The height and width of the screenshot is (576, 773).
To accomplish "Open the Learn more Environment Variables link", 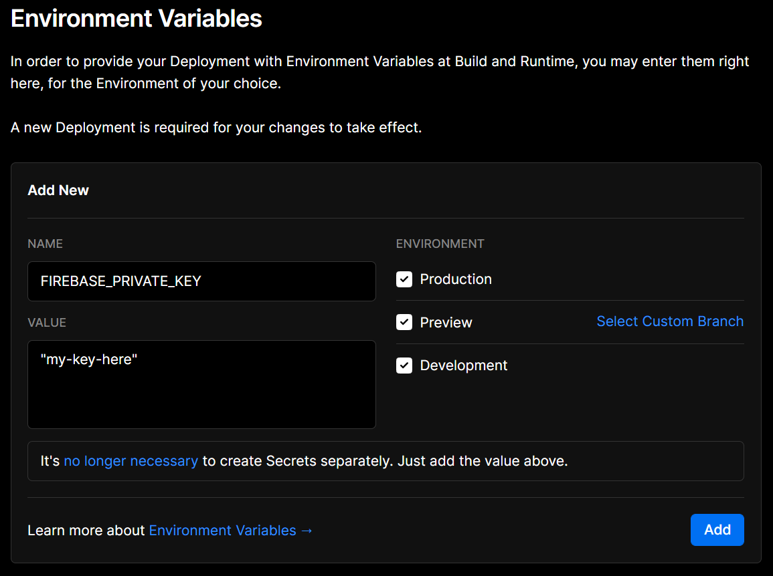I will tap(222, 531).
